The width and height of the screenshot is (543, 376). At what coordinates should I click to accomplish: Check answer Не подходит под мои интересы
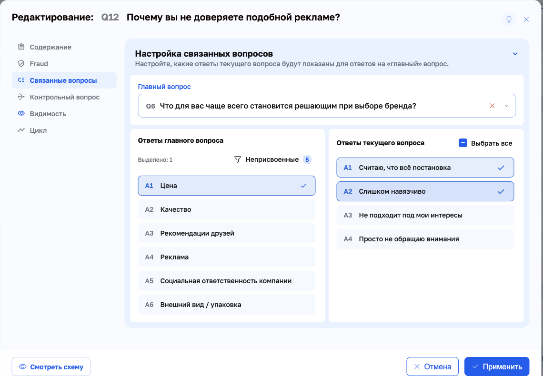pos(425,215)
